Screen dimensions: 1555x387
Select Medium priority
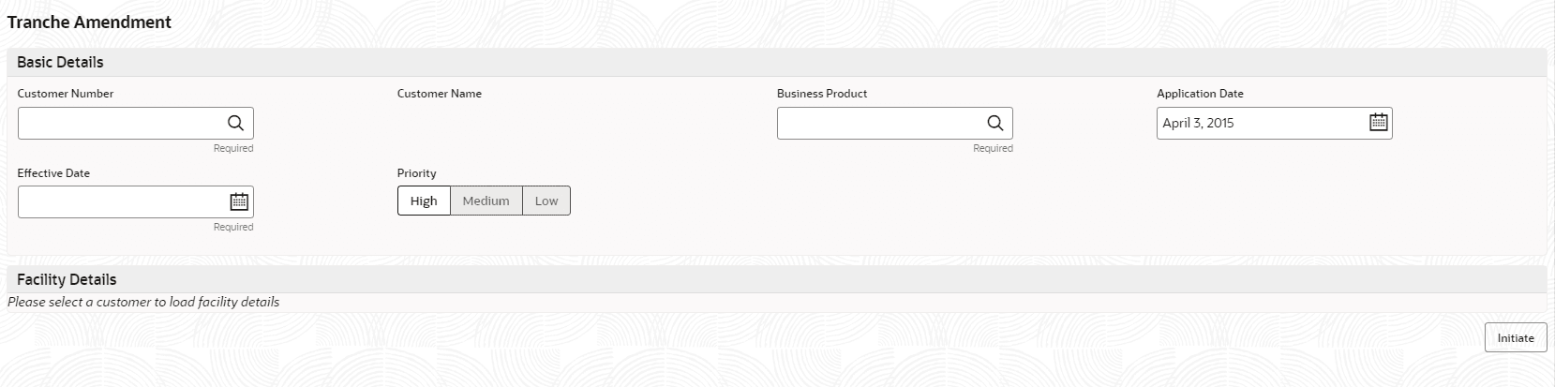point(486,201)
